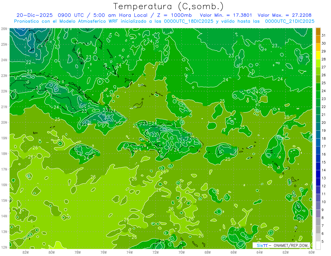331x256 pixels.
Task: Click the color scale value "17"
Action: point(324,146)
